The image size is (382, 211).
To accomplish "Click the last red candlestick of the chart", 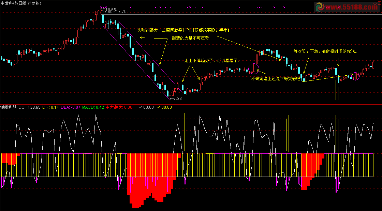I will pos(373,65).
